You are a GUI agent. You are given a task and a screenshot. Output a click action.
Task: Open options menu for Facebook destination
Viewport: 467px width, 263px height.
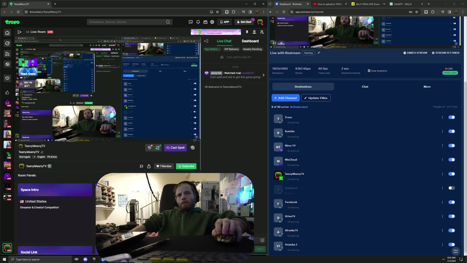pyautogui.click(x=442, y=202)
